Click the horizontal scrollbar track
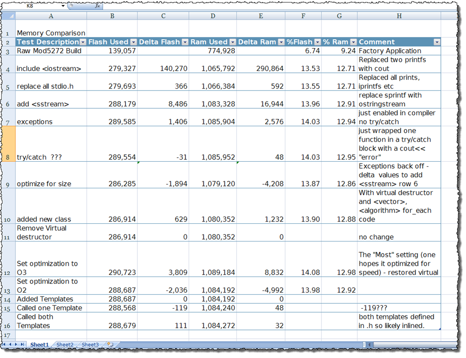 413,344
